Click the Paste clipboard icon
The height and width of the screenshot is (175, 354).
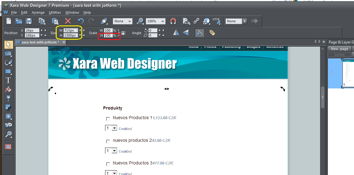pos(55,21)
